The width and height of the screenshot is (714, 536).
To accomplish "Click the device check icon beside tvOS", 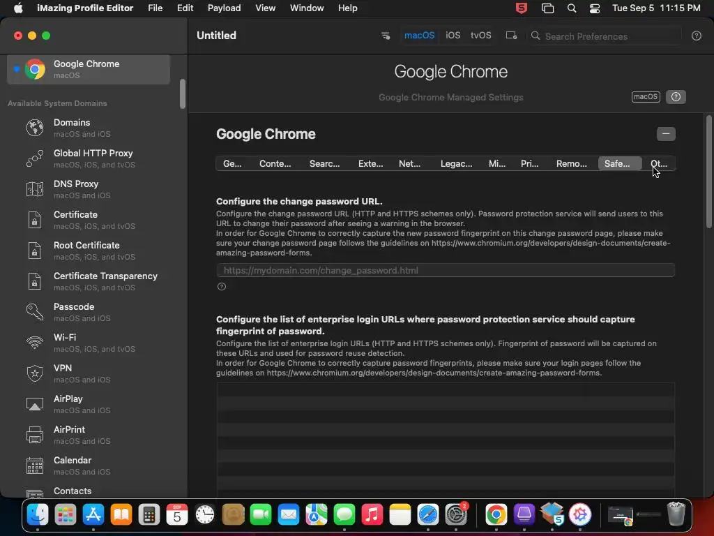I will tap(511, 36).
